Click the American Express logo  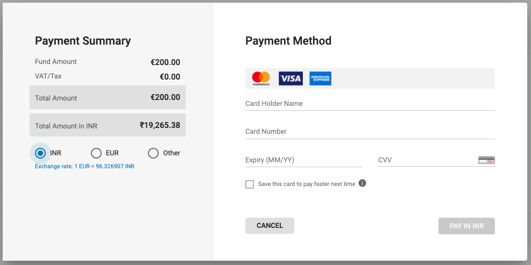pos(321,78)
